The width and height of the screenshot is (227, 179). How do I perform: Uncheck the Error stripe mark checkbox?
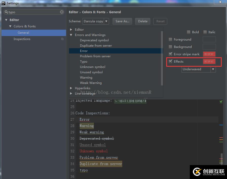[x=171, y=54]
